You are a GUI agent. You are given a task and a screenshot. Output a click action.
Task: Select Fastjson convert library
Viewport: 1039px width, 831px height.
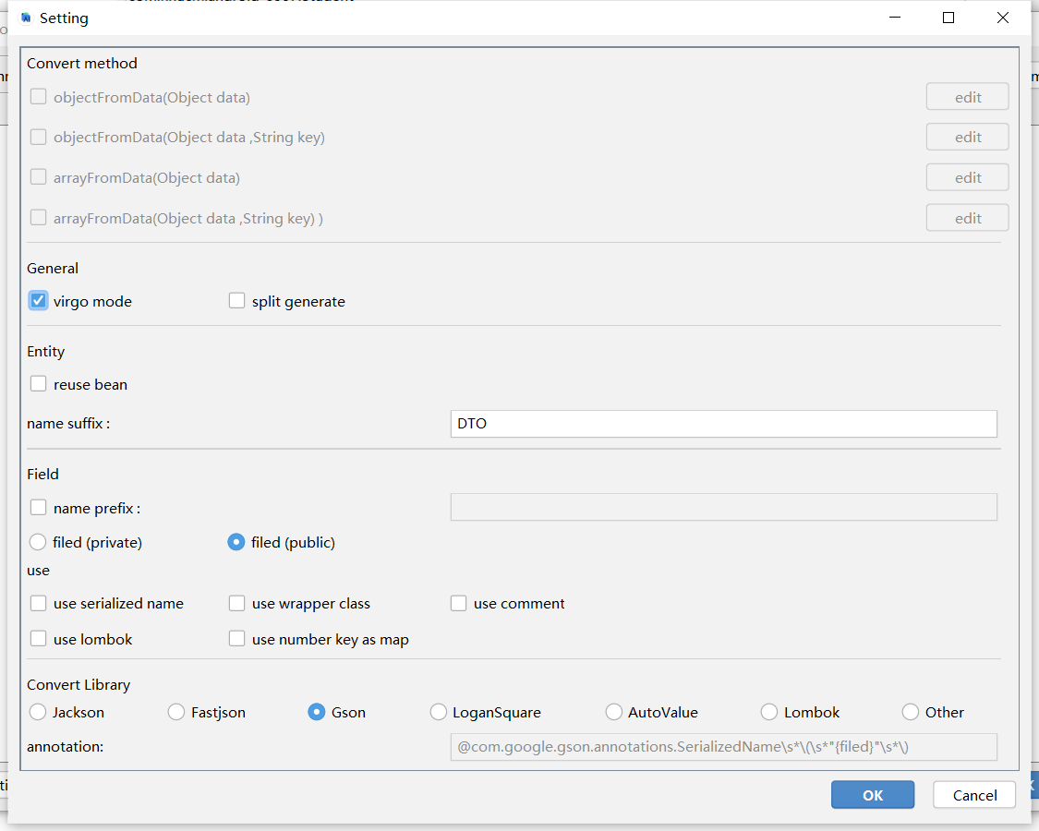176,712
